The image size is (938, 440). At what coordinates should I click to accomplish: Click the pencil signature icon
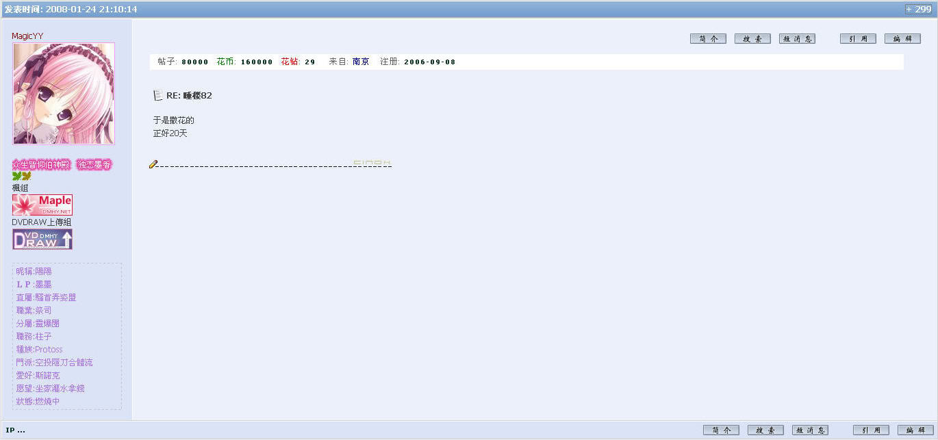pyautogui.click(x=153, y=164)
